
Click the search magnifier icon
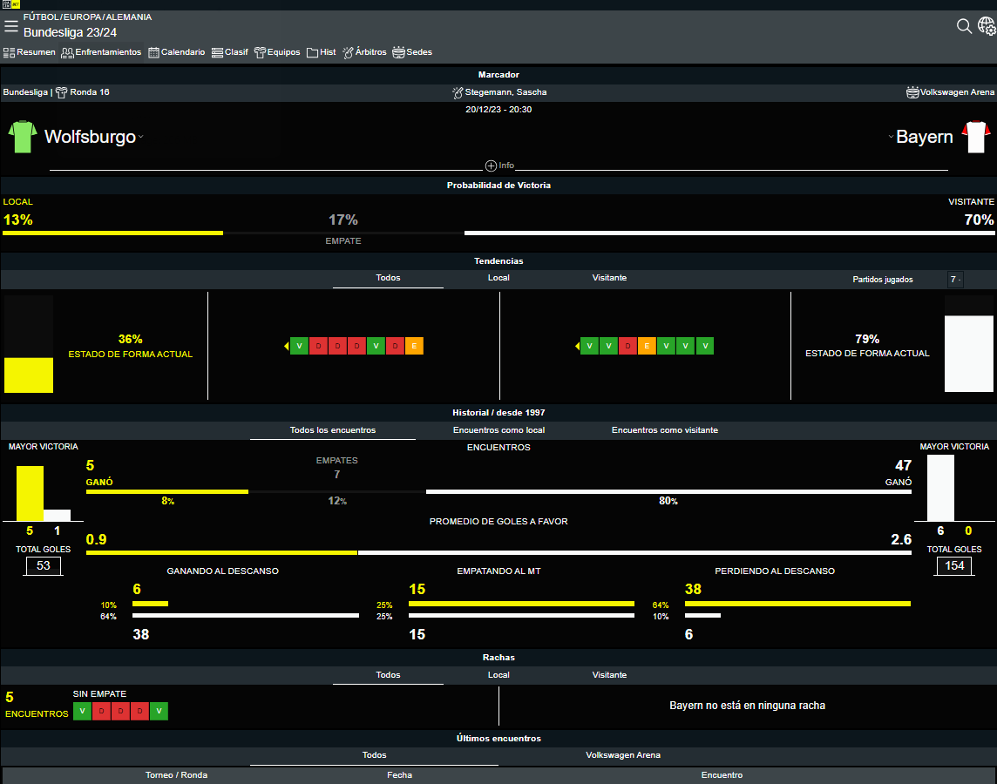click(964, 26)
